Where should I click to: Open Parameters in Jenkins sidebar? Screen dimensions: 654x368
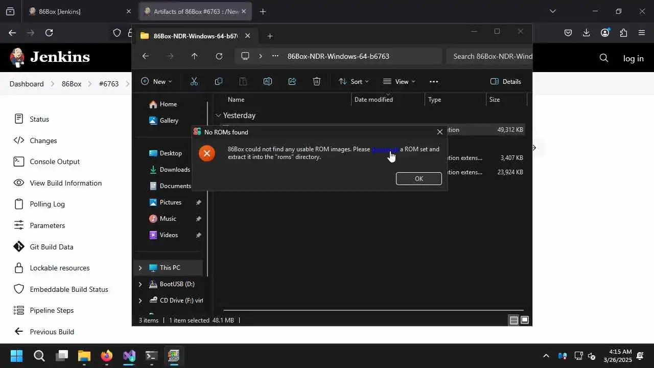click(47, 225)
